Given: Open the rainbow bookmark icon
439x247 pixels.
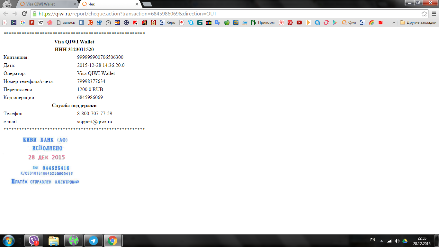Looking at the screenshot, I should 372,23.
